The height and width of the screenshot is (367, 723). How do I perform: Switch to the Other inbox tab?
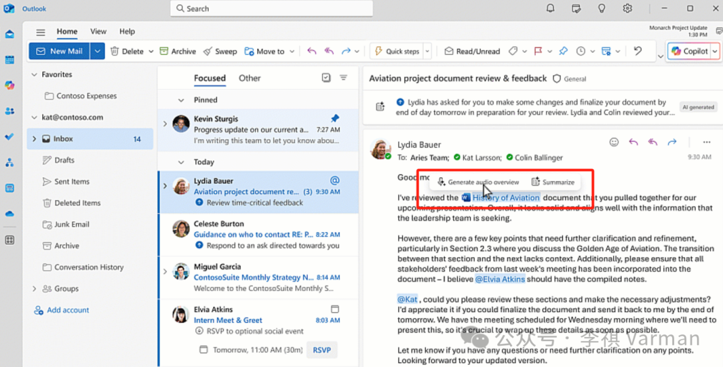[x=250, y=78]
